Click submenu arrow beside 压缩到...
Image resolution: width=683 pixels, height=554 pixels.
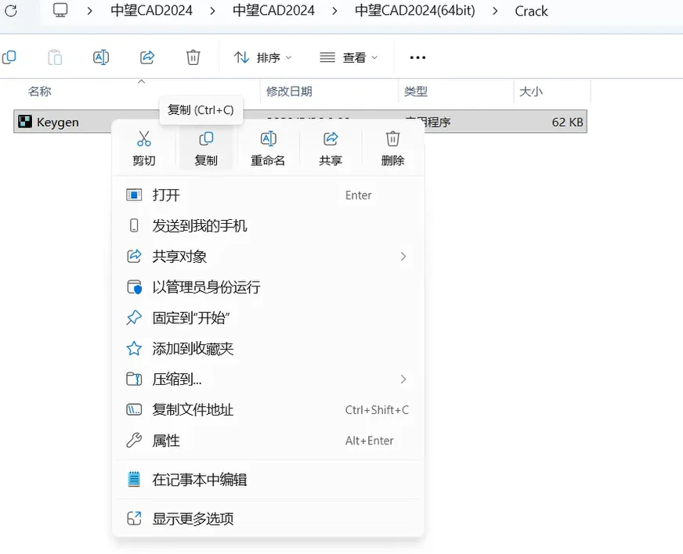(x=403, y=379)
